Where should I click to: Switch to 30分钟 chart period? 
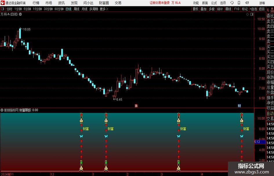pos(48,9)
